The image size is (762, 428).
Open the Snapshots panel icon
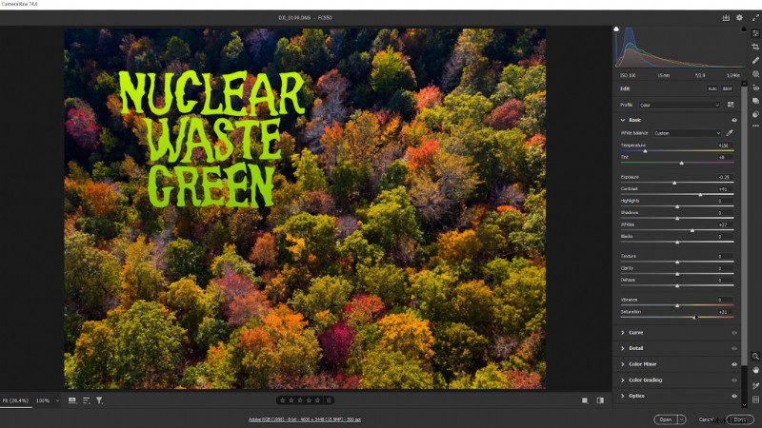(755, 101)
